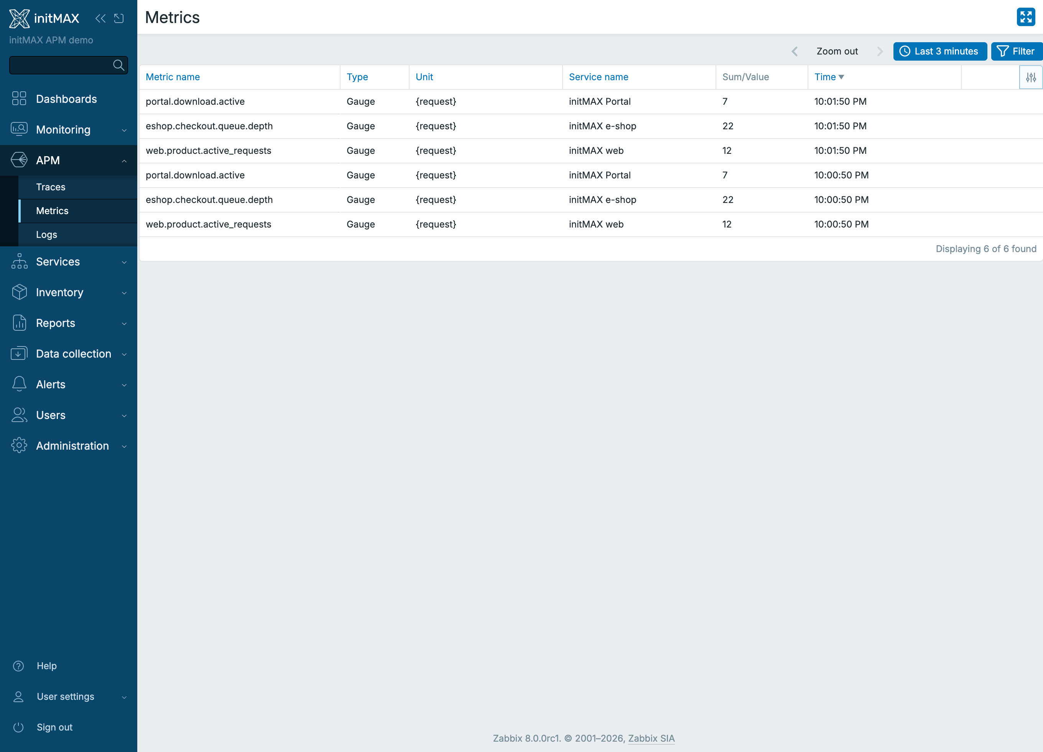Click the initMAX logo
Screen dimensions: 1043x752
tap(44, 18)
